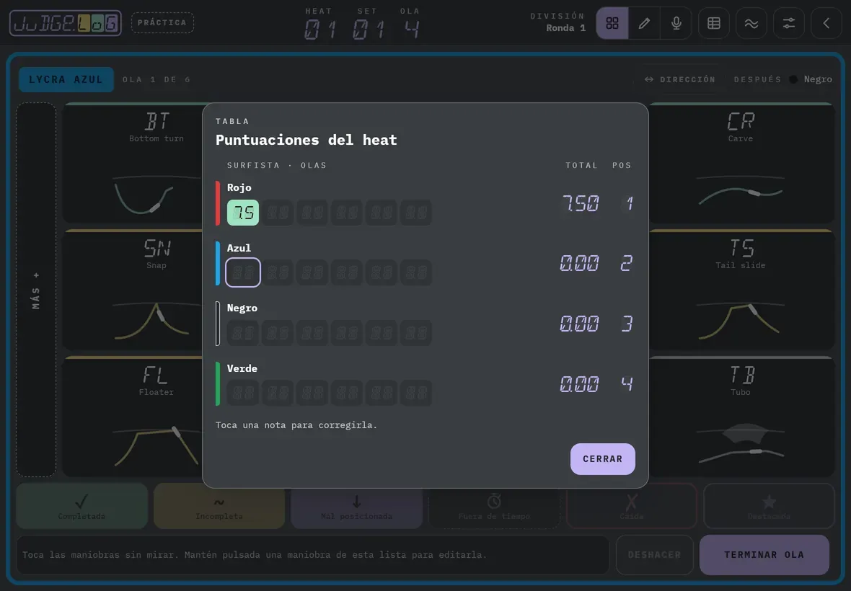Screen dimensions: 851x591
Task: Close the heat scores dialog with Cerrar
Action: click(602, 458)
